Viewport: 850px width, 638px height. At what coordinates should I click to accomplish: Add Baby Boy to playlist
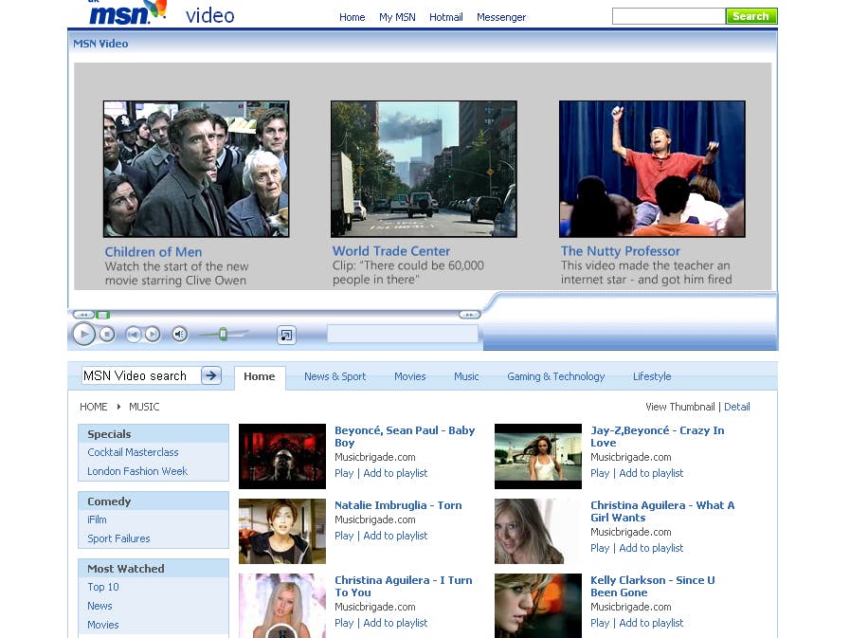pyautogui.click(x=395, y=473)
